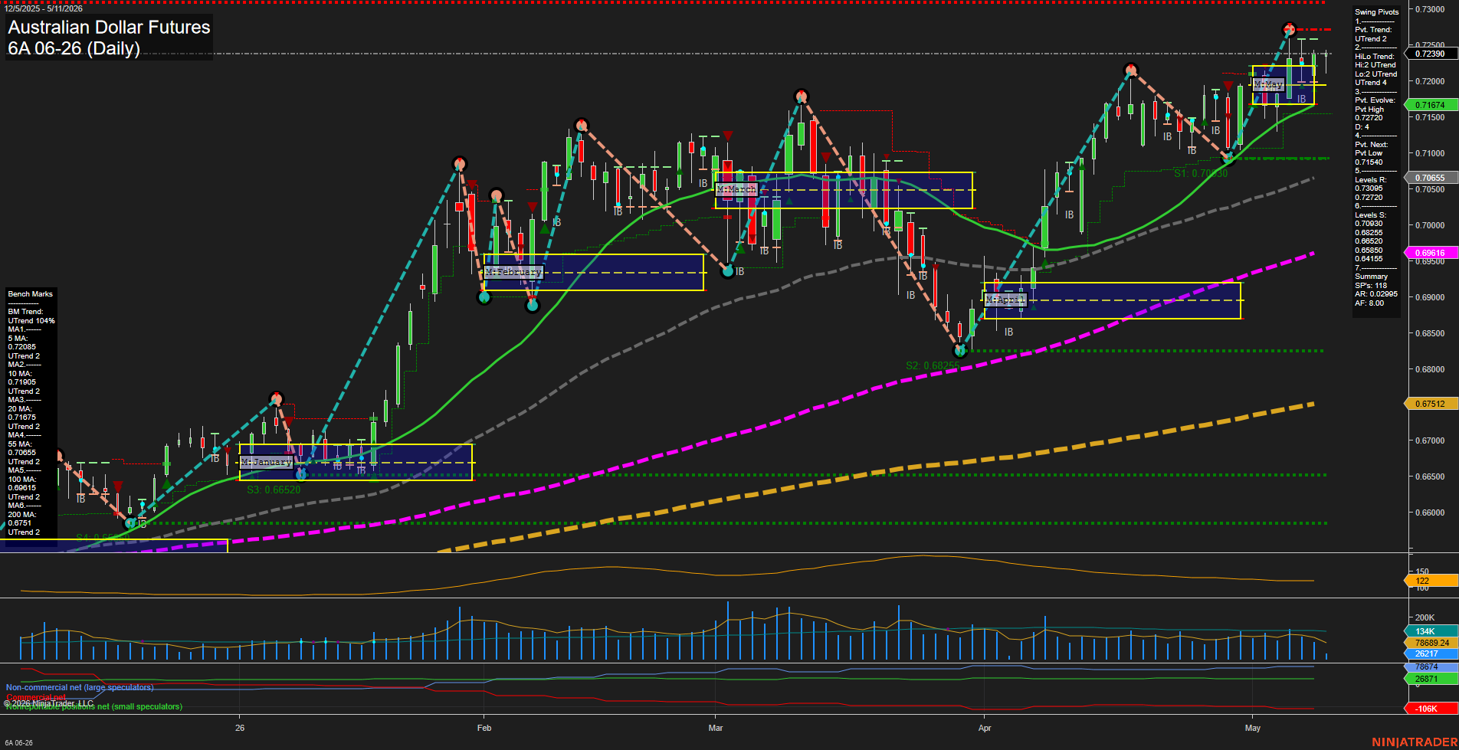Click the M:January session label
The width and height of the screenshot is (1459, 750).
[267, 462]
